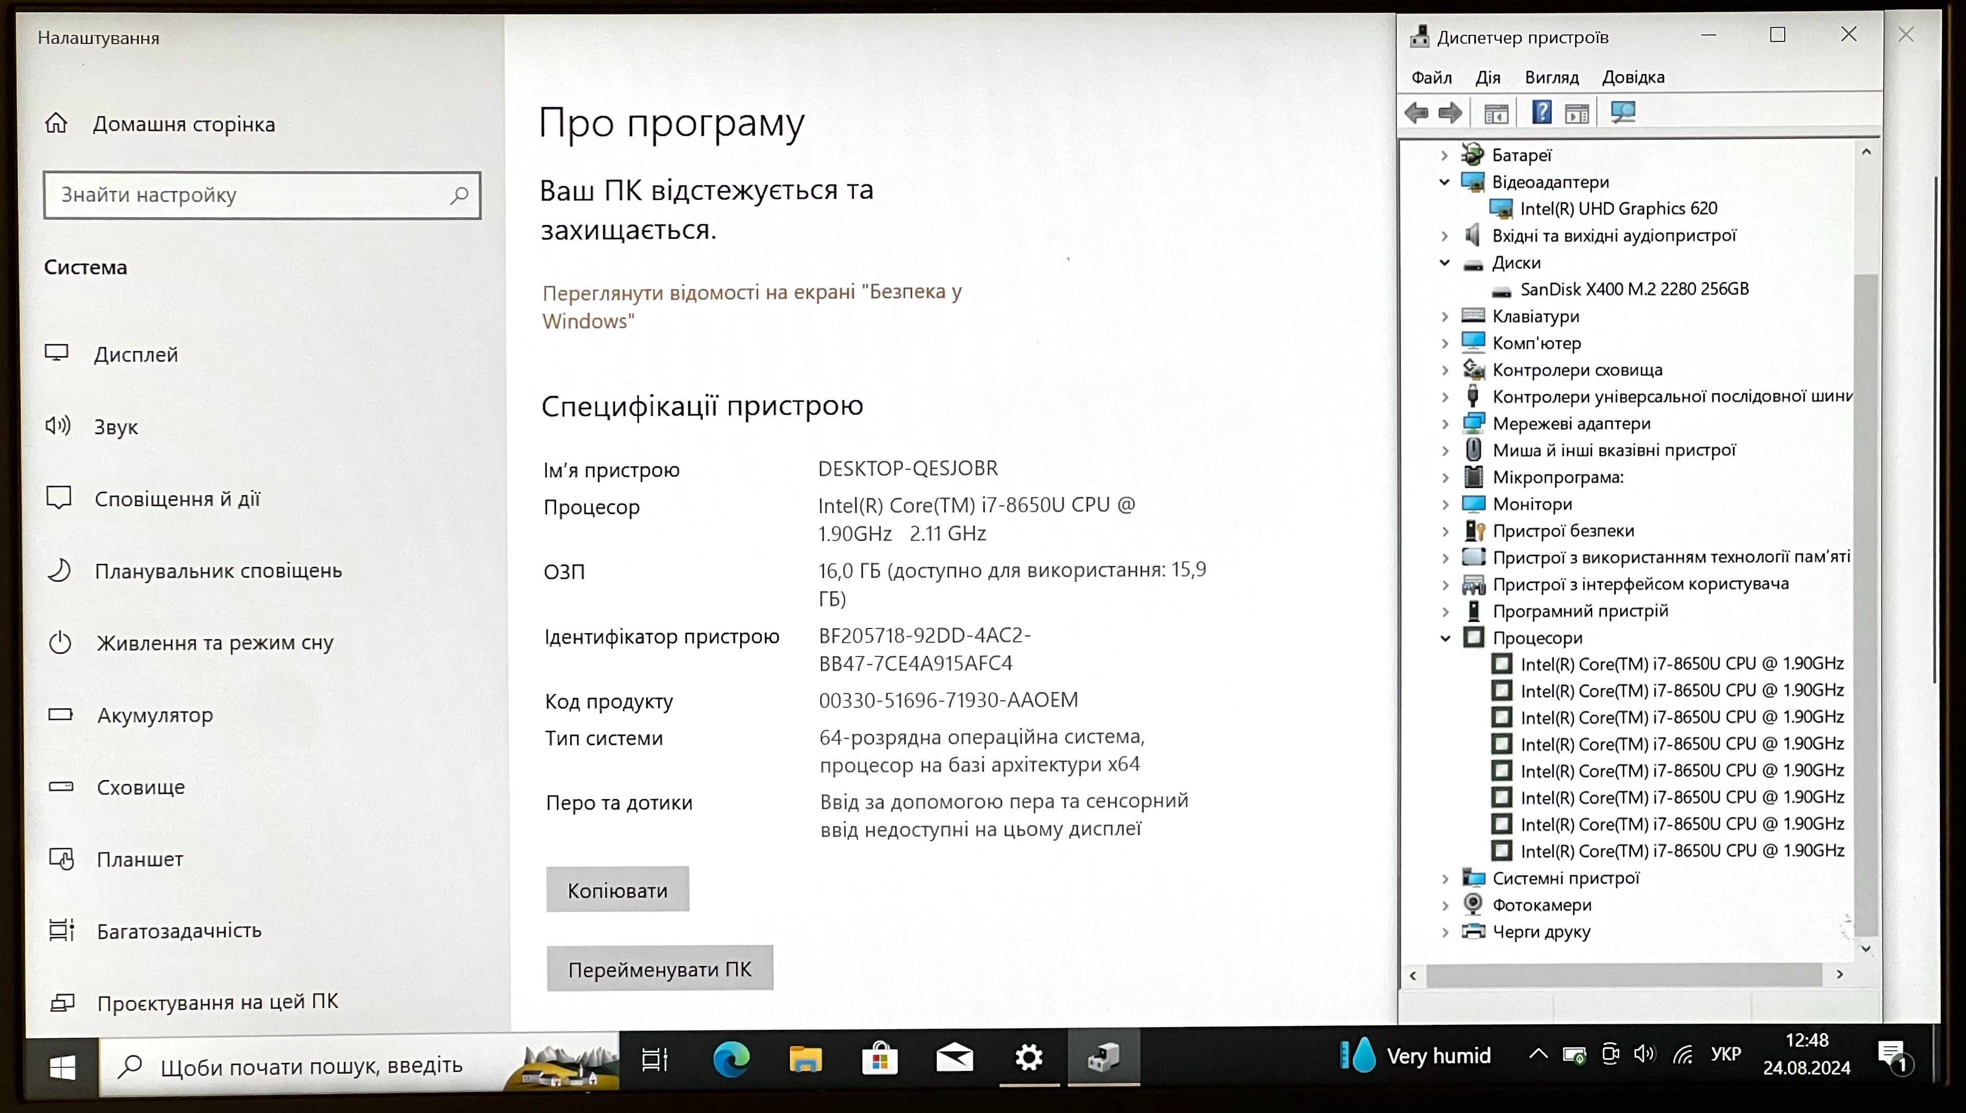Expand the Монітори node
This screenshot has height=1113, width=1966.
pos(1445,504)
